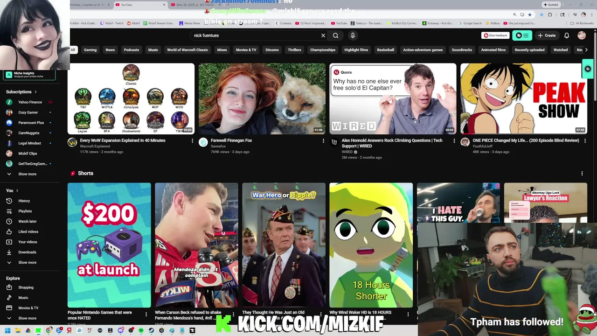
Task: Close the YouTube browser tab
Action: tap(164, 5)
